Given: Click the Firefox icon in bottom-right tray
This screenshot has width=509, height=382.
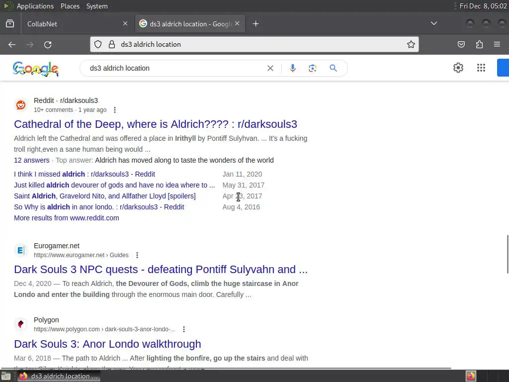Looking at the screenshot, I should (471, 376).
